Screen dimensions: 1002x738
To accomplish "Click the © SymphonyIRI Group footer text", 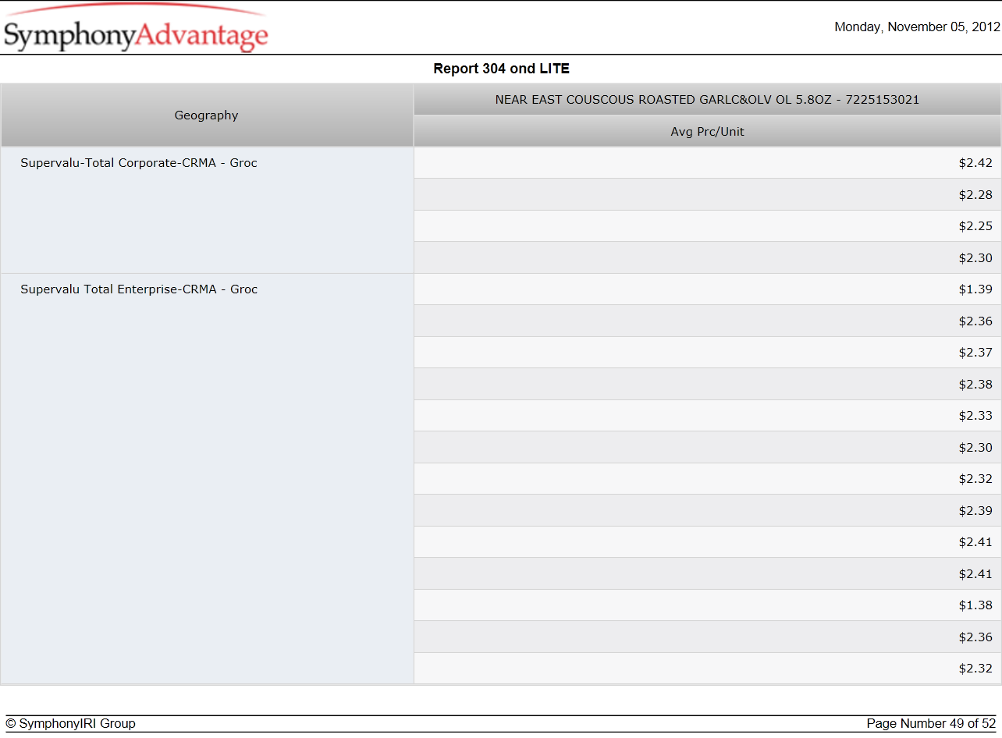I will [71, 723].
